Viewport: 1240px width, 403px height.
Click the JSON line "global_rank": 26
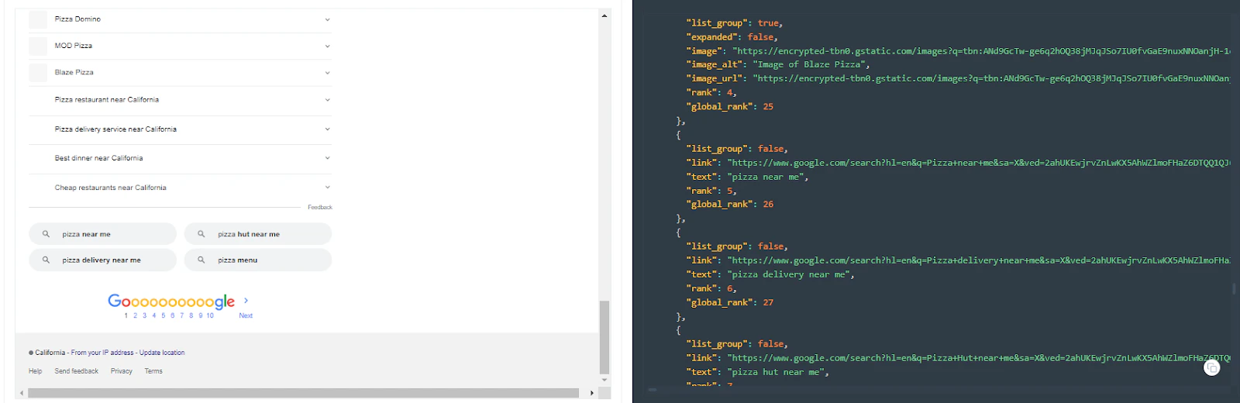[x=729, y=205]
